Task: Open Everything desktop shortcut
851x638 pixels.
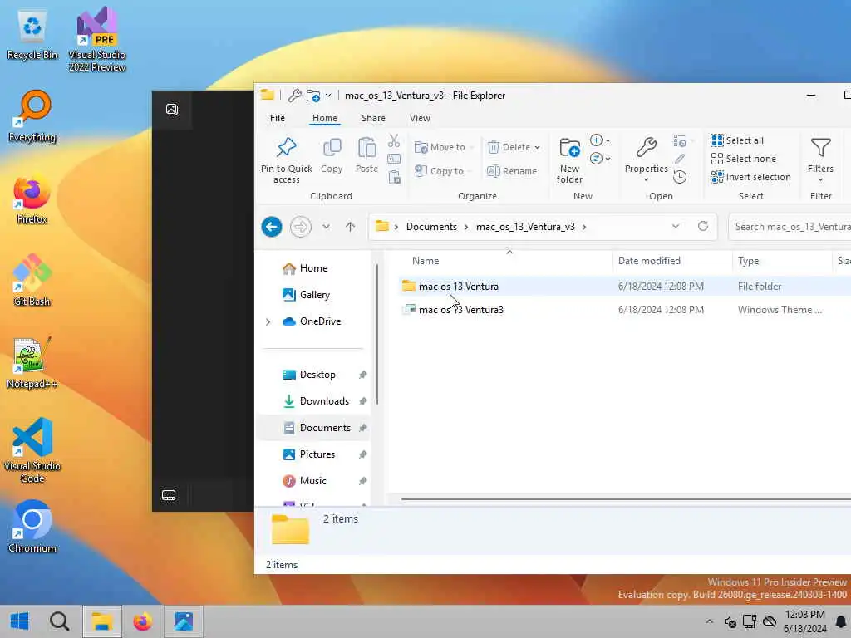Action: tap(32, 116)
